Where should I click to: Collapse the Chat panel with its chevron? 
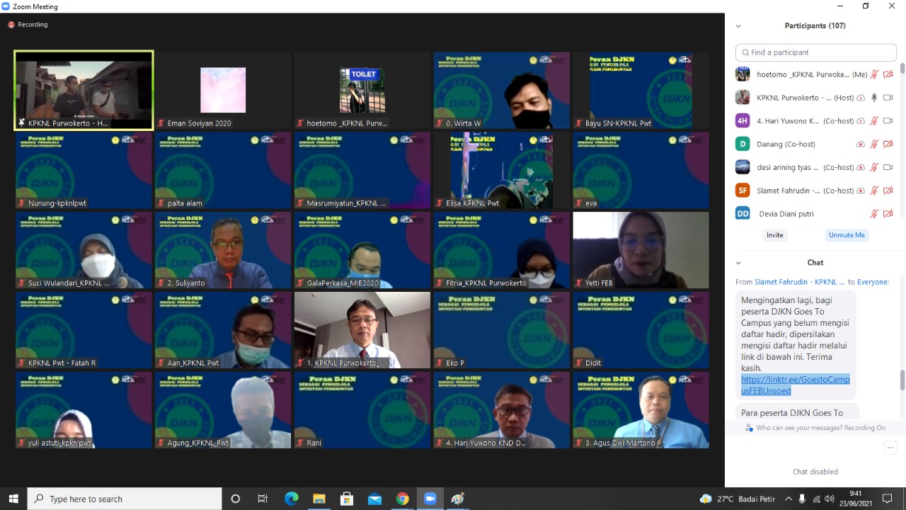click(738, 263)
